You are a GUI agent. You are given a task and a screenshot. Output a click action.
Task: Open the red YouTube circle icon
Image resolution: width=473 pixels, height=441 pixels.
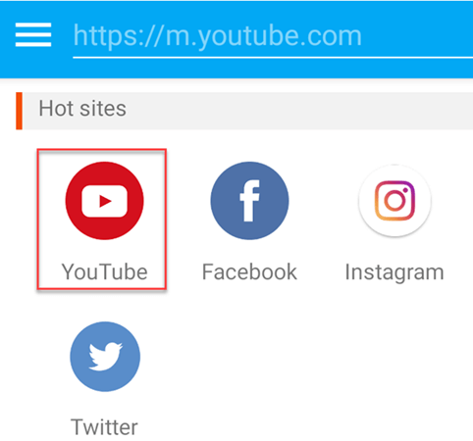(x=104, y=201)
